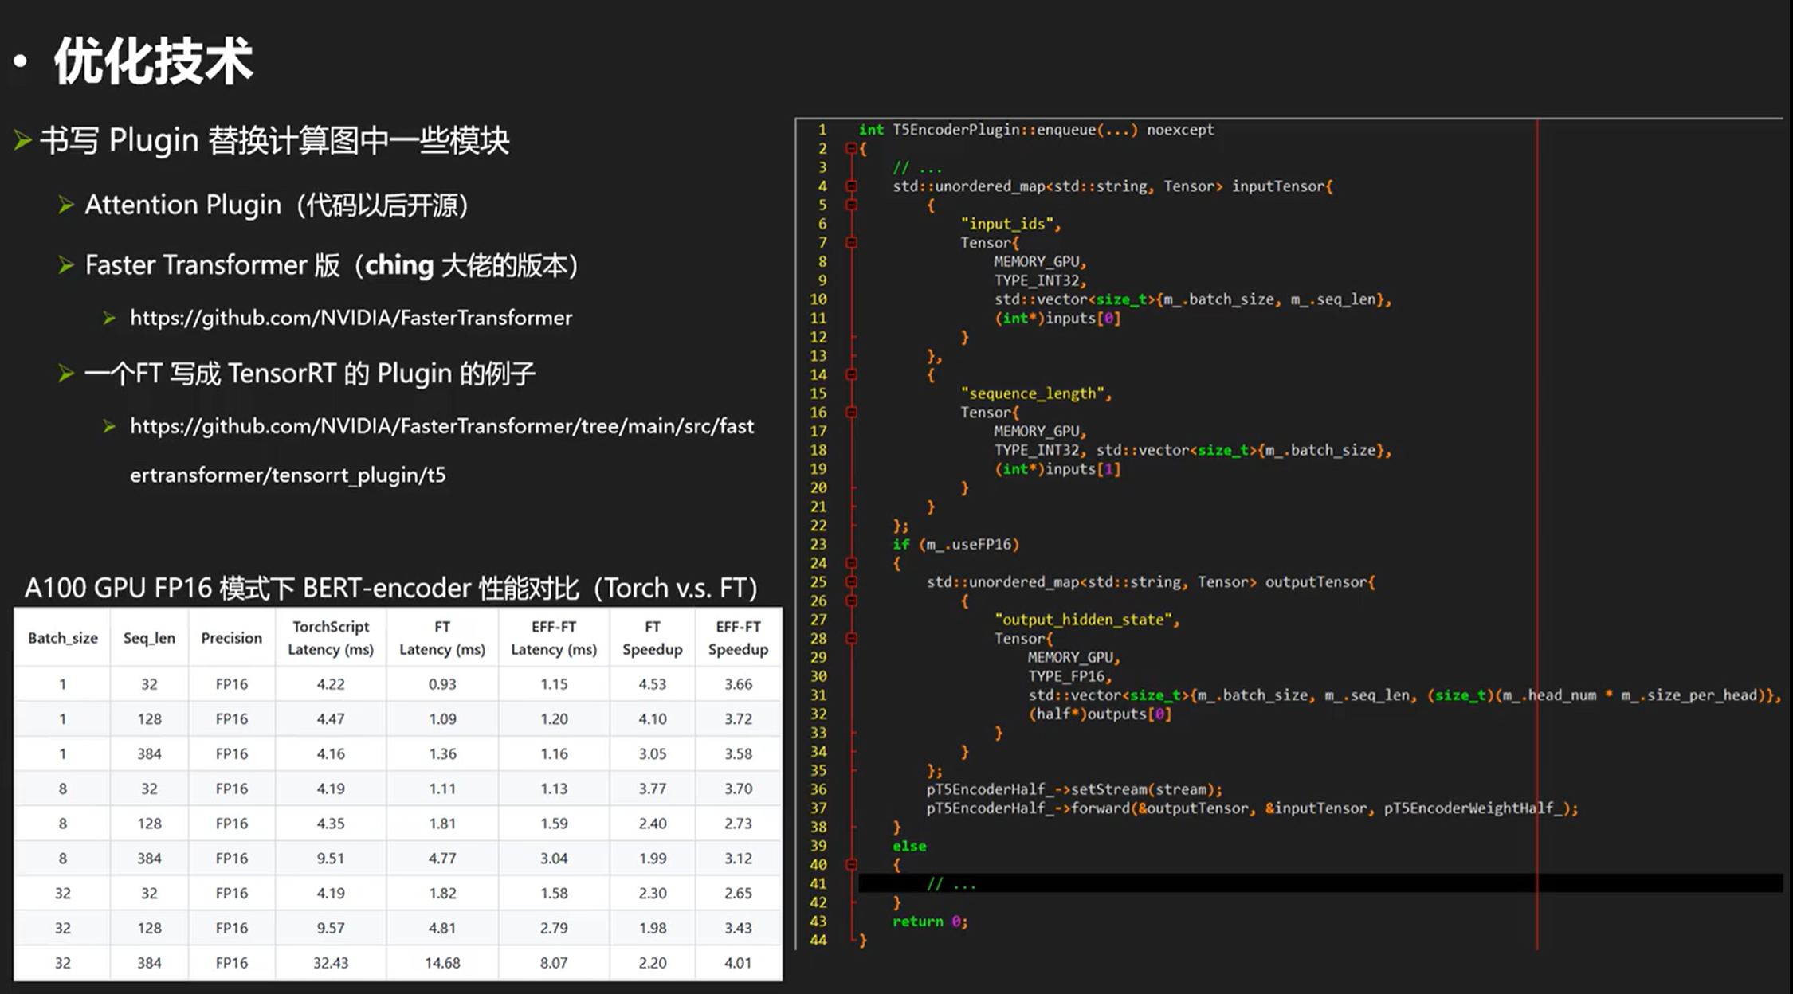Click the table cell '4.01'
This screenshot has width=1793, height=994.
[x=738, y=963]
